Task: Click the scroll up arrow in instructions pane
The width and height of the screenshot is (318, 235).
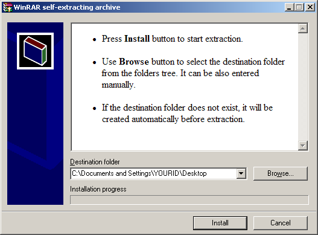Action: 303,28
